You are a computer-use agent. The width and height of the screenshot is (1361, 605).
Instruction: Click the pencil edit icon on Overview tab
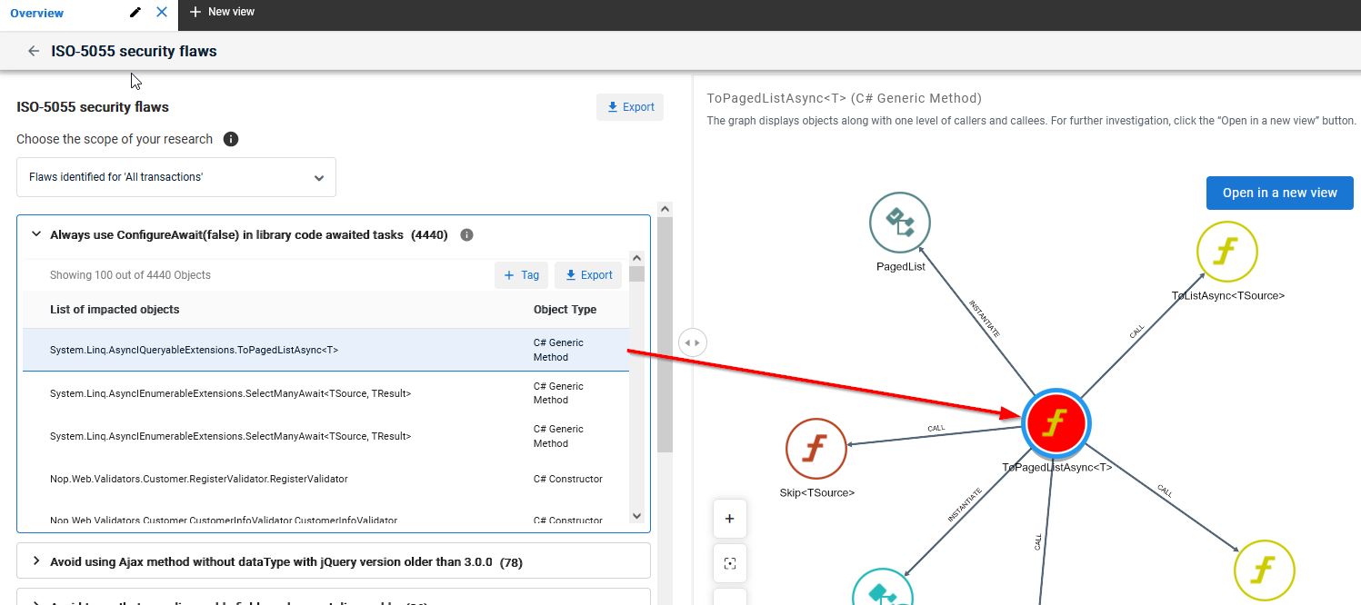pyautogui.click(x=135, y=13)
